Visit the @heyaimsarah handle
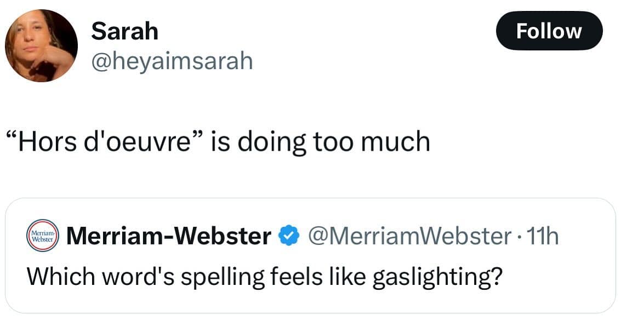This screenshot has width=621, height=326. [x=172, y=61]
